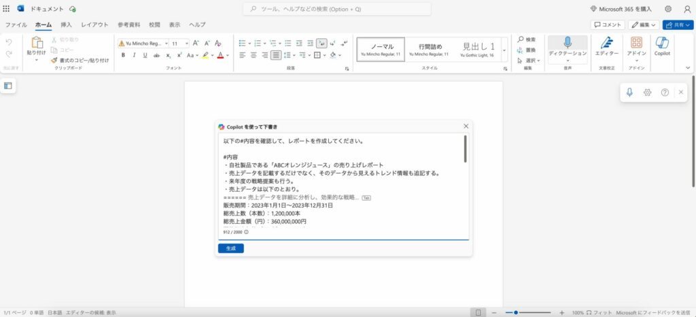The height and width of the screenshot is (317, 696).
Task: Toggle Subscript formatting
Action: click(x=169, y=56)
